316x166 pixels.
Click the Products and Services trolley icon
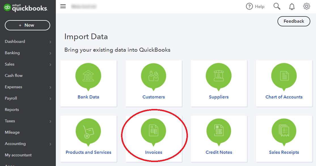88,131
